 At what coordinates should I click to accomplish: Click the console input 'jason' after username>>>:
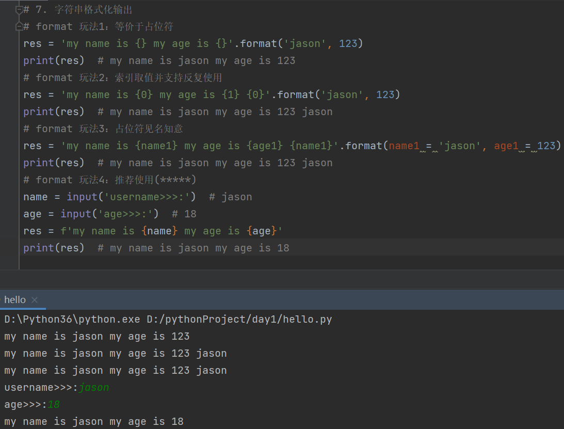click(x=93, y=388)
